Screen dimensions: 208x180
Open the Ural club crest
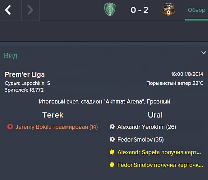168,10
